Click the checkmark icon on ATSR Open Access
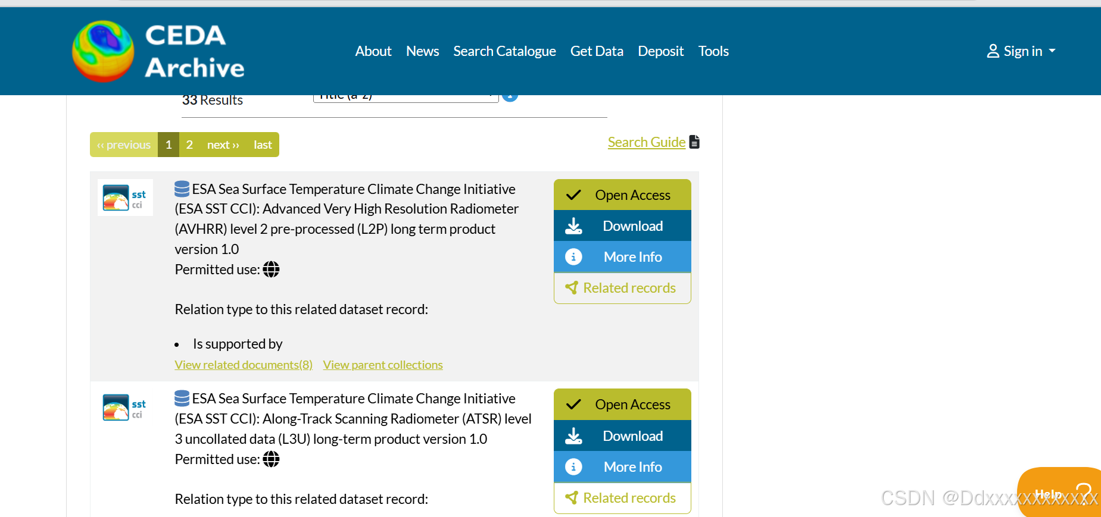The width and height of the screenshot is (1101, 517). point(573,405)
